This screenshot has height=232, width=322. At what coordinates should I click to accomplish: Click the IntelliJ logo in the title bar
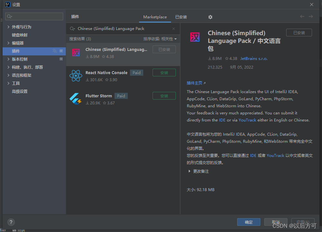[7, 5]
